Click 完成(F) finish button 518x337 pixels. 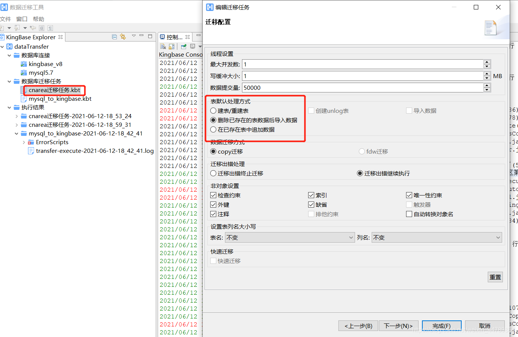tap(442, 326)
